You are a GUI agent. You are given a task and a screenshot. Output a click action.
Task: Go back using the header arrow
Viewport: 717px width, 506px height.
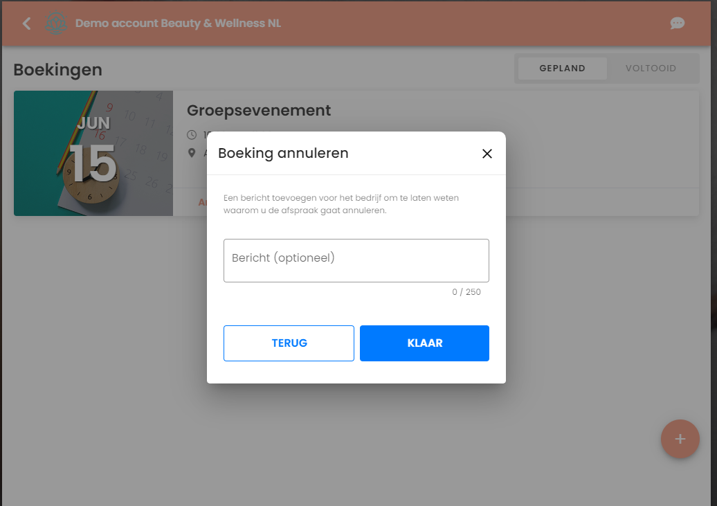click(26, 24)
